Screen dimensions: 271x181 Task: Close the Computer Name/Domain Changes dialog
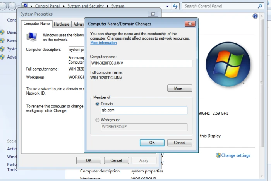click(x=190, y=24)
